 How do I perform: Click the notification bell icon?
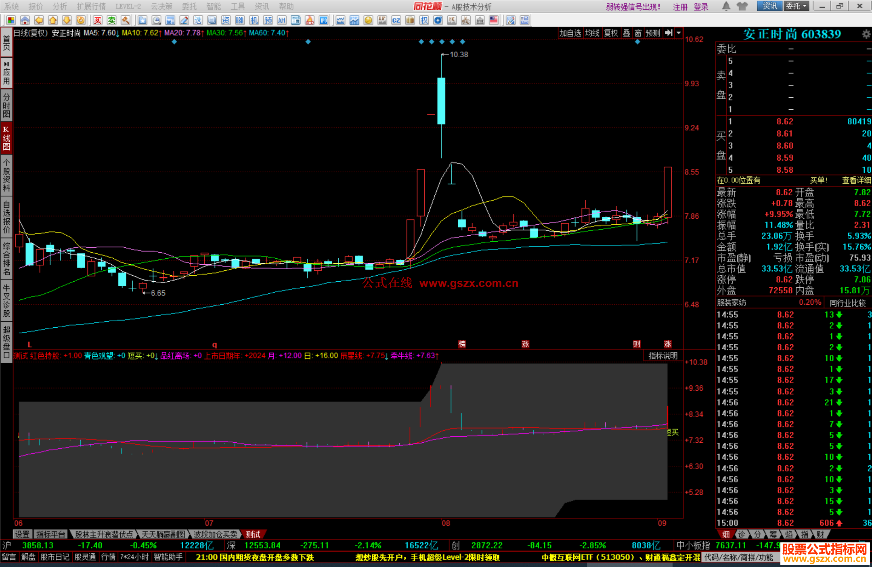point(726,6)
